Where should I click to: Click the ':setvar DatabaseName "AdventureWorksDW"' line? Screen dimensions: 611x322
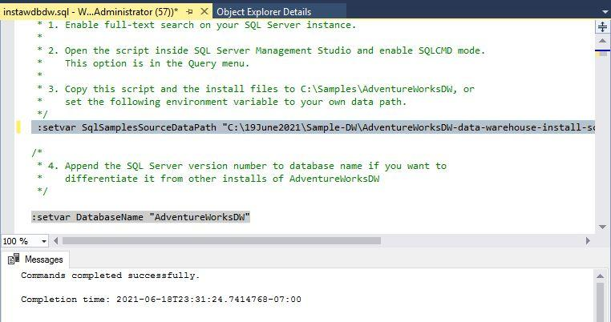point(140,217)
